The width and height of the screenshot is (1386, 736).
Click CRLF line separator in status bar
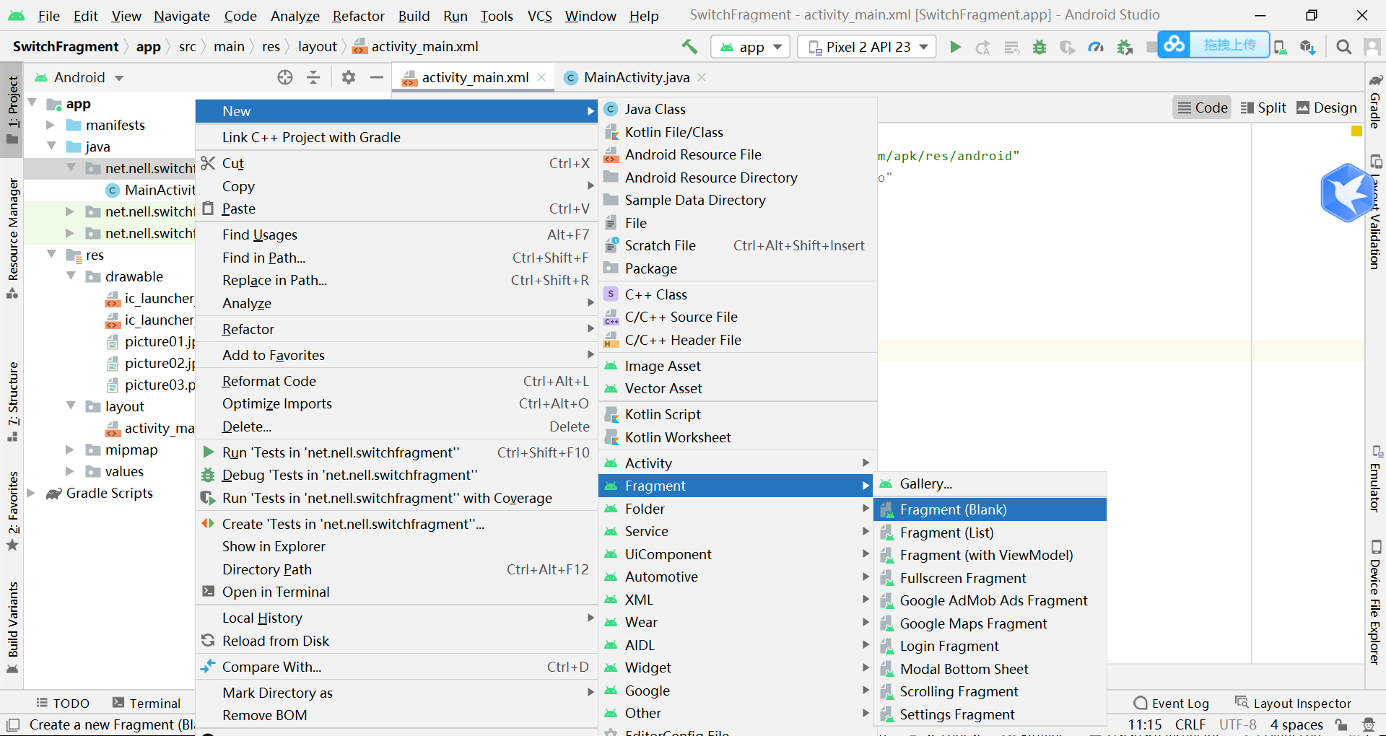point(1190,724)
